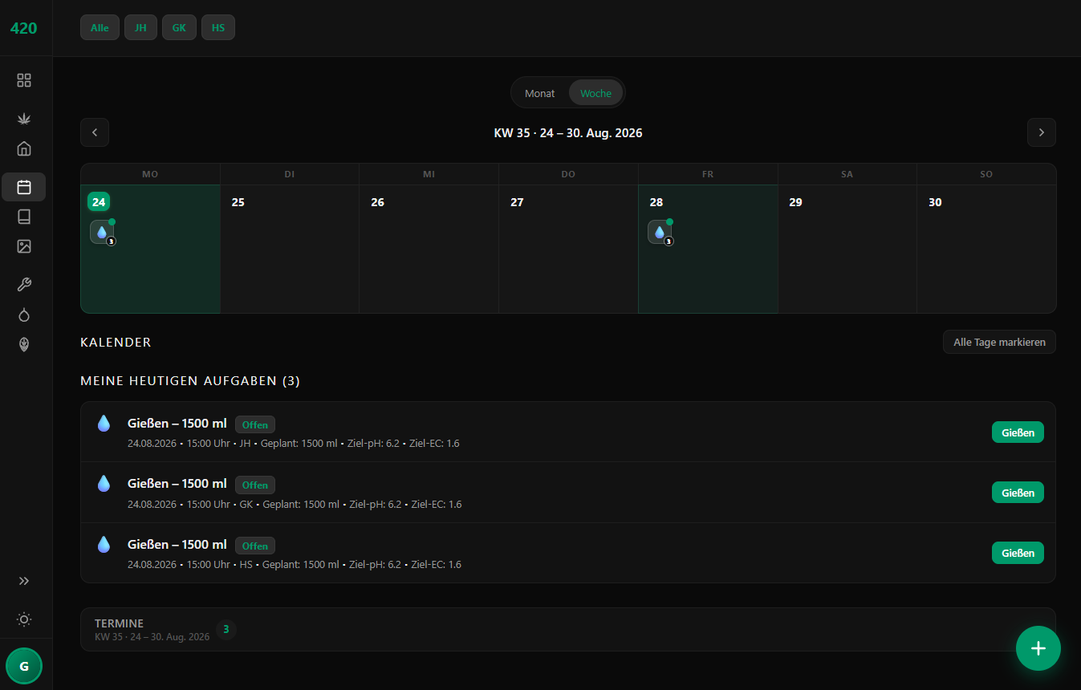Expand the Termine section

click(x=568, y=629)
